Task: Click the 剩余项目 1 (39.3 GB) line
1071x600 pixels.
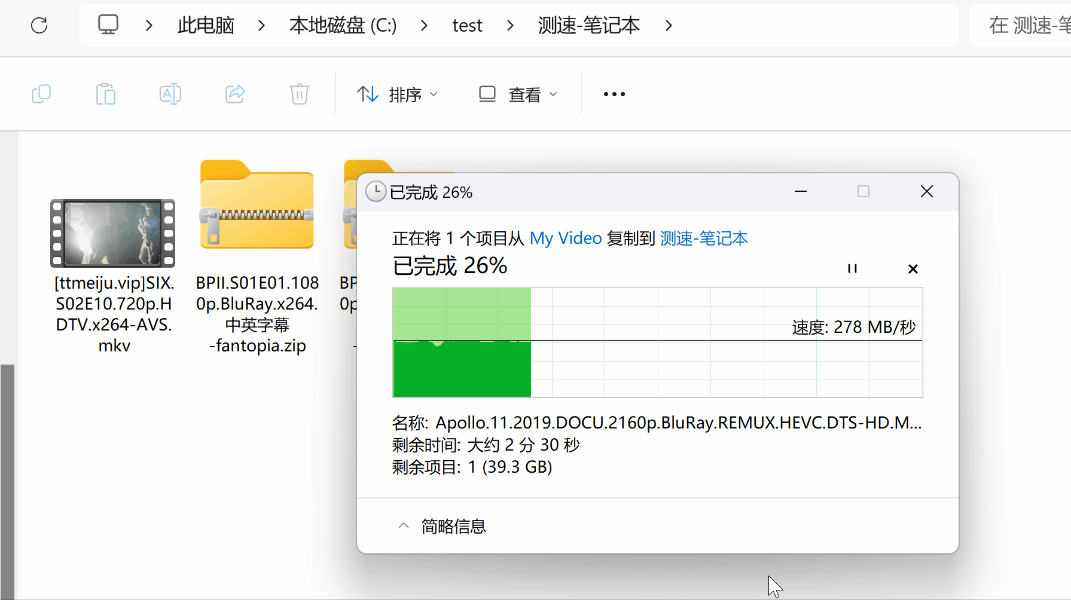Action: pyautogui.click(x=472, y=467)
